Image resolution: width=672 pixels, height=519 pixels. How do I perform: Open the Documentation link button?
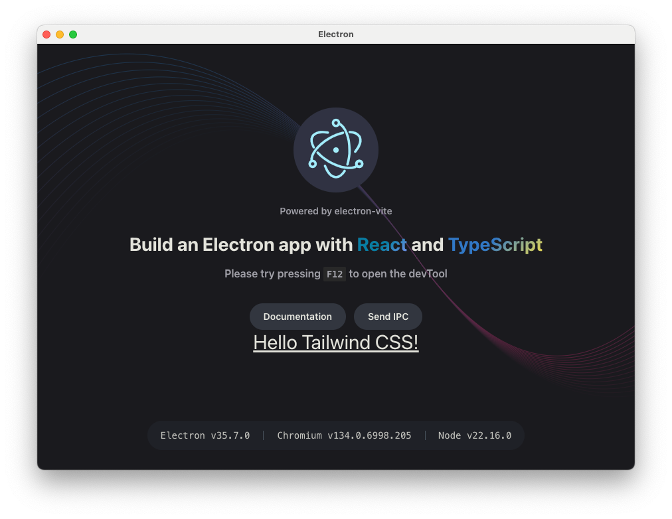(x=297, y=317)
